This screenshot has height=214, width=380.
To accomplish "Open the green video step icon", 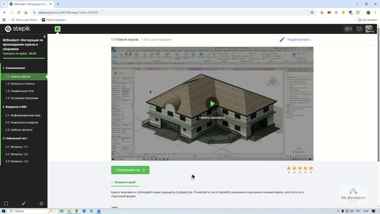I will [x=58, y=29].
